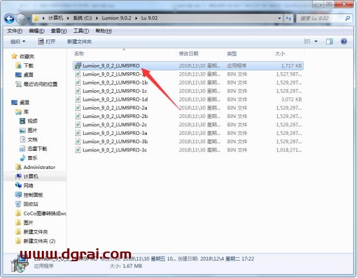This screenshot has height=278, width=357.
Task: Open 控制面板 in the sidebar
Action: coord(34,195)
